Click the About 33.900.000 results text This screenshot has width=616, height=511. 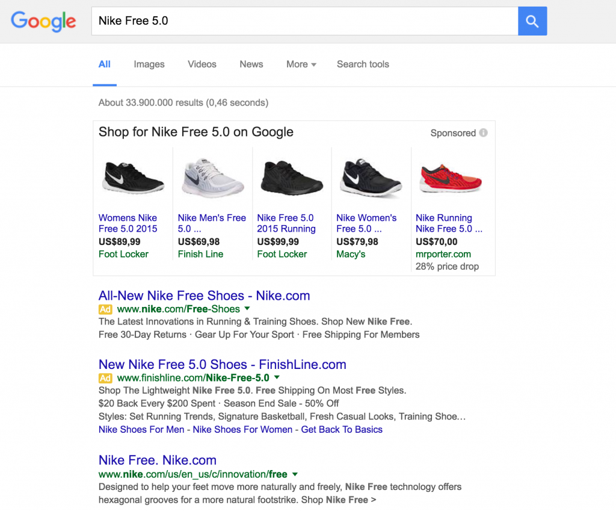(x=183, y=102)
